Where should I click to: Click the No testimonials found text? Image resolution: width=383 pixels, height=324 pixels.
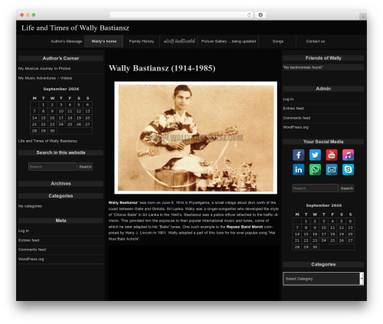[303, 67]
